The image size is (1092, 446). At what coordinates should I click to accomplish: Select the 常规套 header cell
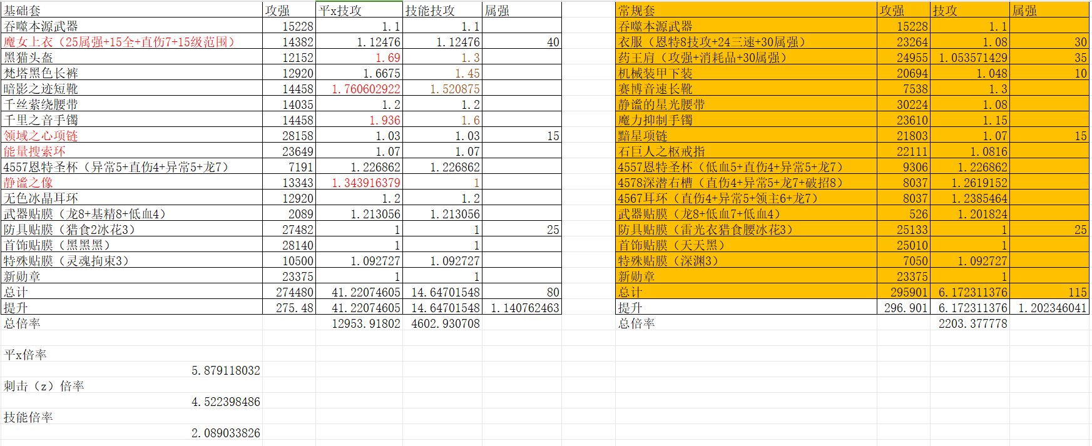tap(746, 10)
